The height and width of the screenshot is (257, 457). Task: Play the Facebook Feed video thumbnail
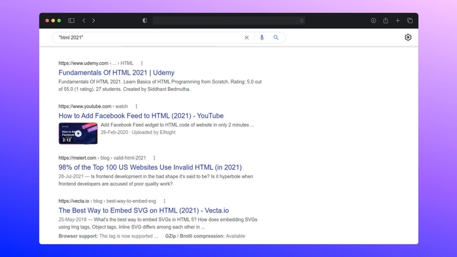[x=78, y=134]
